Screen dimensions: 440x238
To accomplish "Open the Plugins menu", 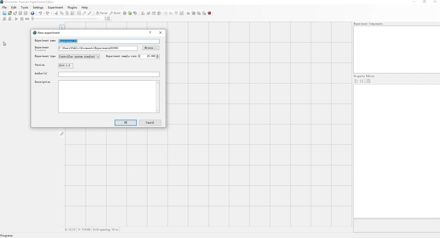I will coord(72,7).
